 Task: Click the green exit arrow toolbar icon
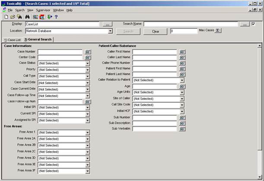coord(50,17)
